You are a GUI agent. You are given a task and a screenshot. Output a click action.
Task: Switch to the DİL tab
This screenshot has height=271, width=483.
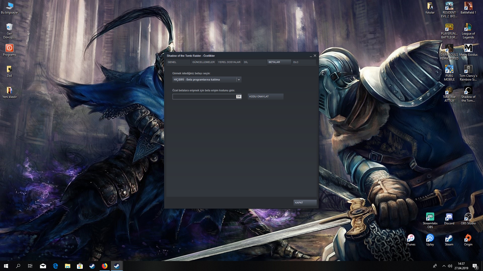coord(254,62)
